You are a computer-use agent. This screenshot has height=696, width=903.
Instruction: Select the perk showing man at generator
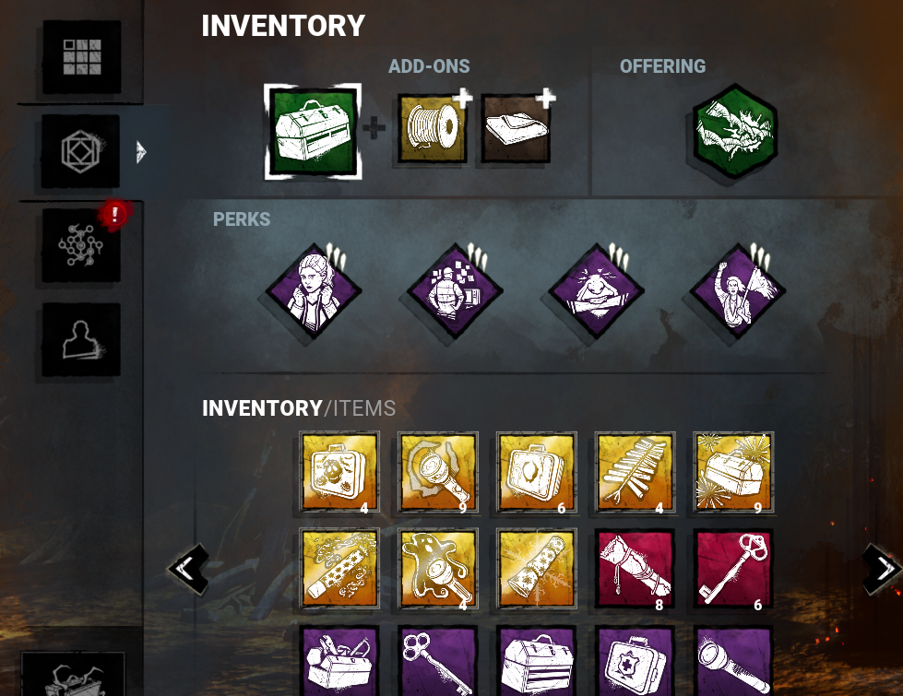click(455, 290)
